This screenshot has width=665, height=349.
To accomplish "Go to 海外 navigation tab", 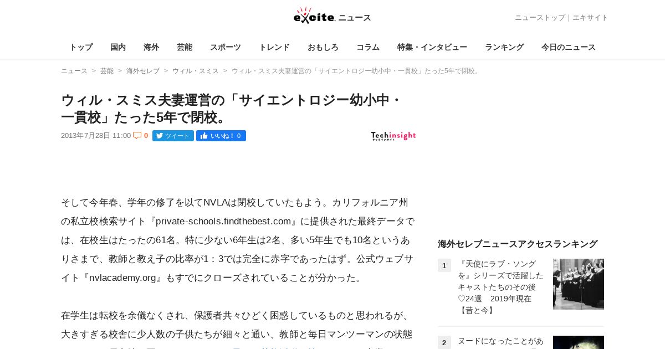I will point(151,47).
